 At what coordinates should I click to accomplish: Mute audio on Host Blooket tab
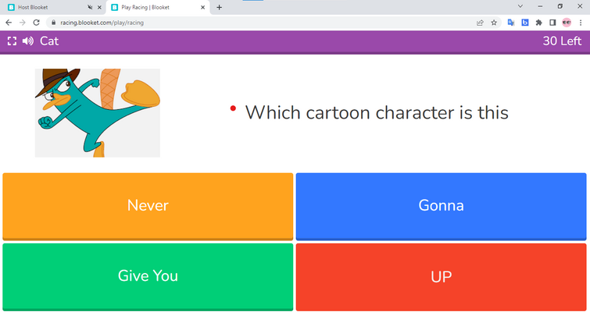click(x=90, y=7)
